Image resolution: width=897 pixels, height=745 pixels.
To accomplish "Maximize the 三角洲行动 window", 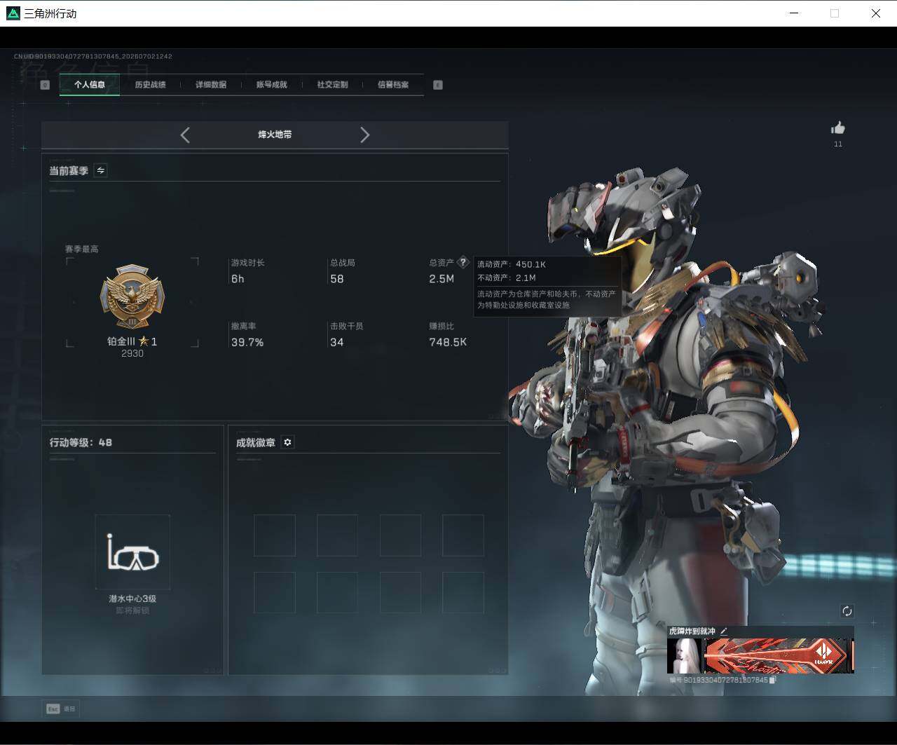I will (835, 13).
